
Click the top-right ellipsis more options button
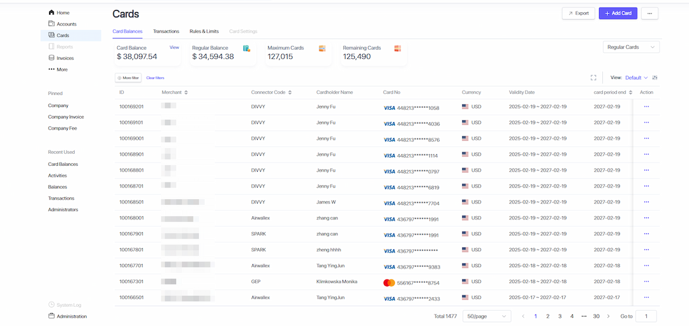649,13
